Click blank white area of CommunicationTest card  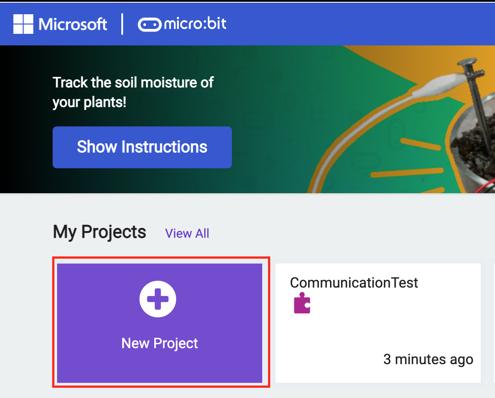[379, 329]
